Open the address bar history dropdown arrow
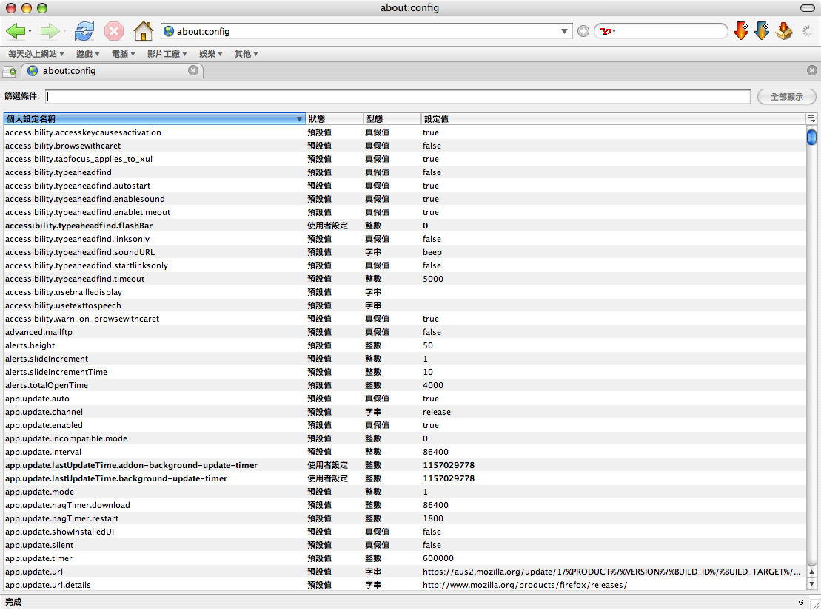821x610 pixels. (x=564, y=31)
